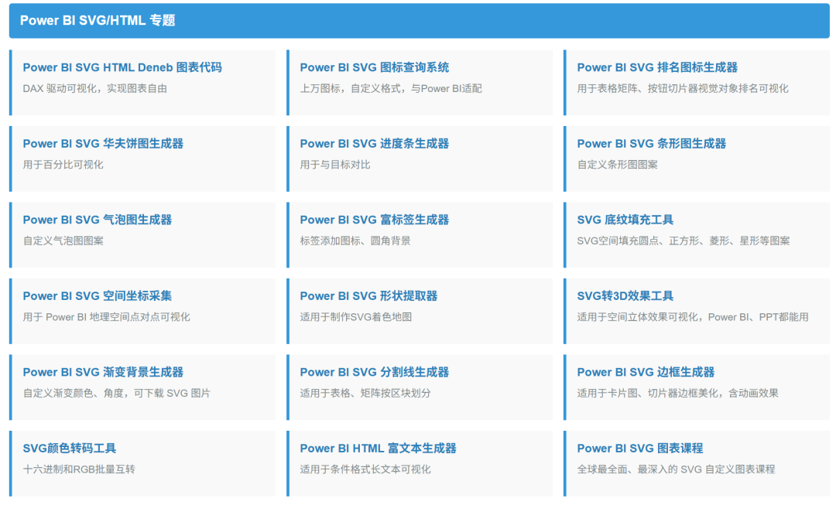Open Power BI SVG 空间坐标采集 link
The height and width of the screenshot is (505, 836).
[98, 296]
